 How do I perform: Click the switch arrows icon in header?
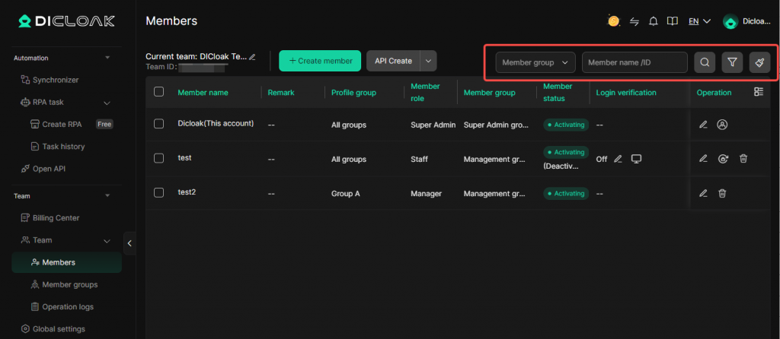[635, 21]
